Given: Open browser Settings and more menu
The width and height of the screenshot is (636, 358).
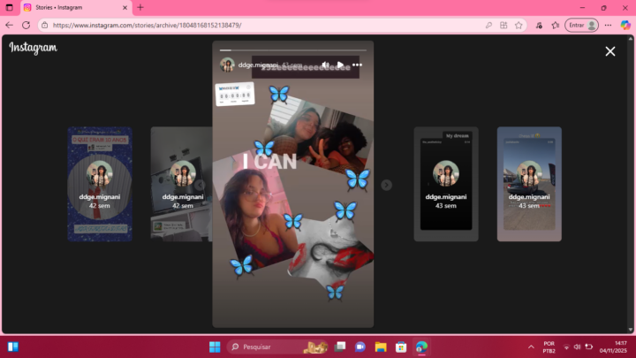Looking at the screenshot, I should click(608, 25).
